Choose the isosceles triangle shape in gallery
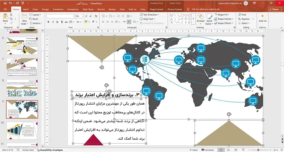284x152 pixels. tap(172, 19)
